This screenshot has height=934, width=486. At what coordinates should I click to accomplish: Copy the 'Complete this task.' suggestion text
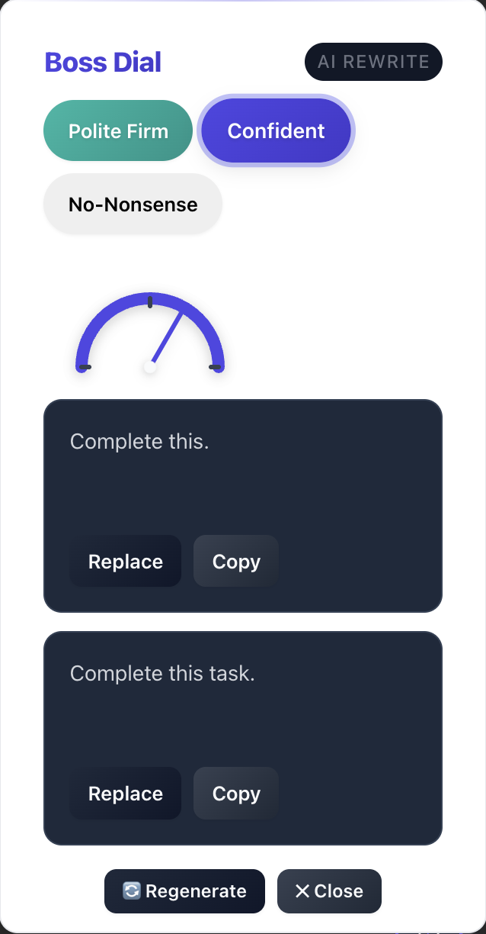point(235,793)
